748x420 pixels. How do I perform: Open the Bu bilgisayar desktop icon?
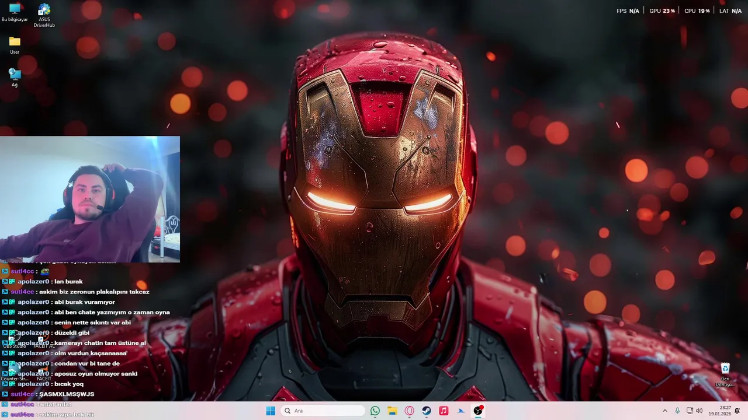15,12
